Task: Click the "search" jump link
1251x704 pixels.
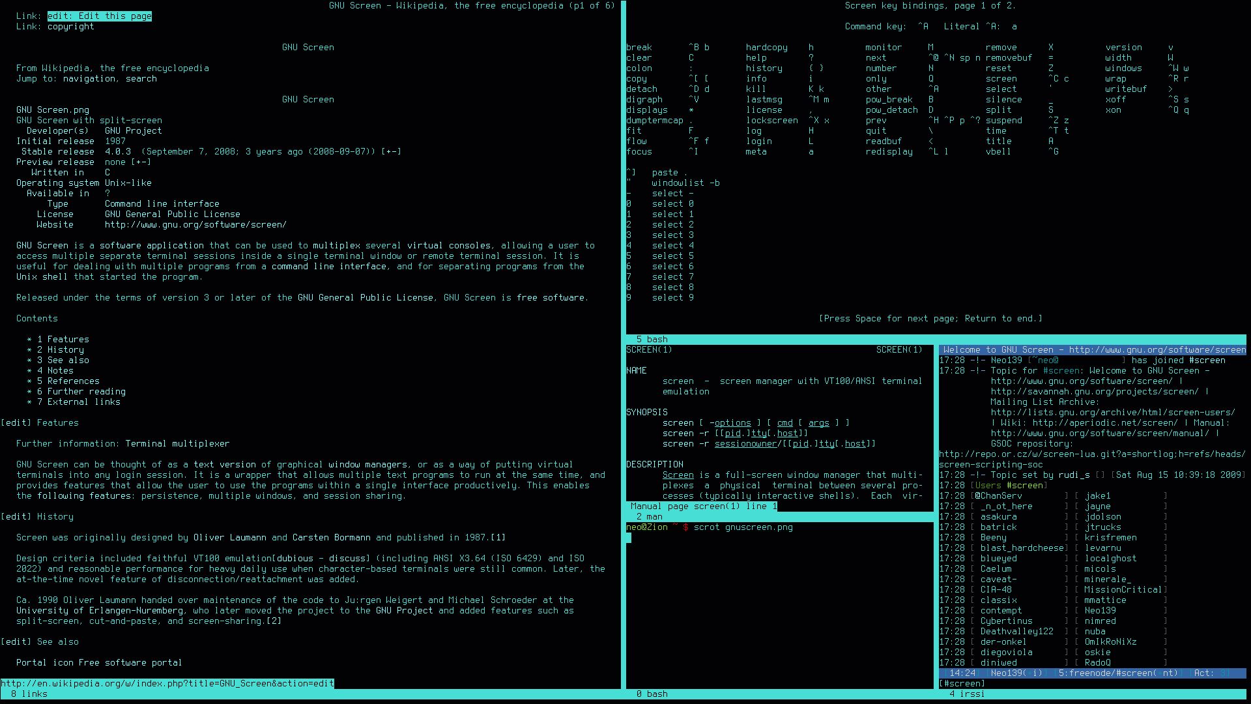Action: click(141, 78)
